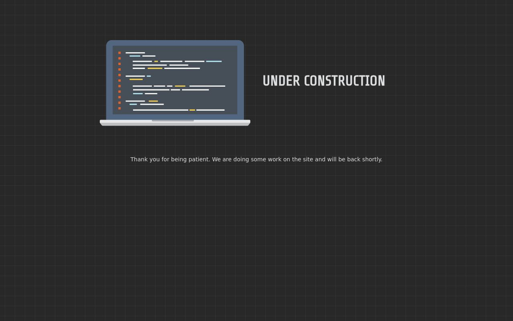Click the laptop code-editor illustration

tap(175, 83)
